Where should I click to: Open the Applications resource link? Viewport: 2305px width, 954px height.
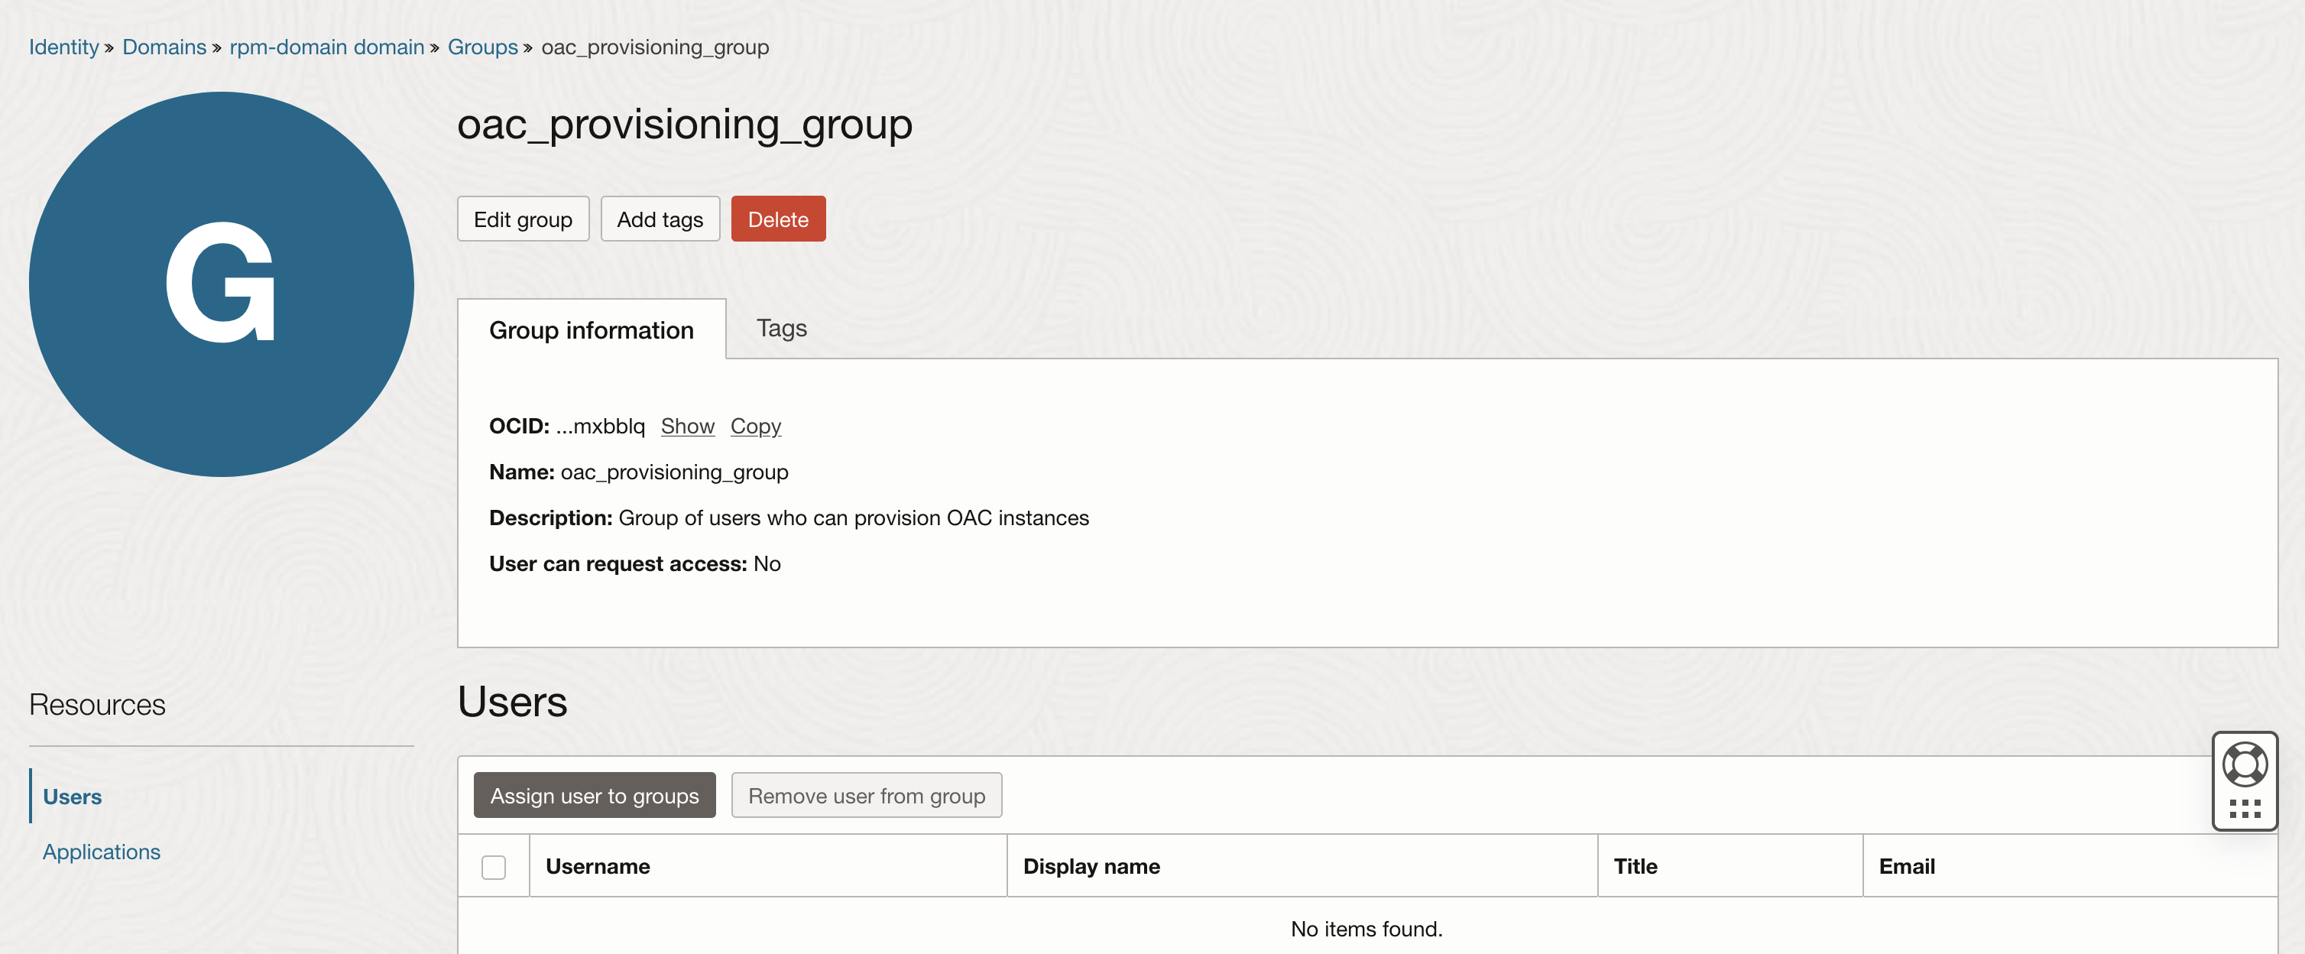(101, 852)
